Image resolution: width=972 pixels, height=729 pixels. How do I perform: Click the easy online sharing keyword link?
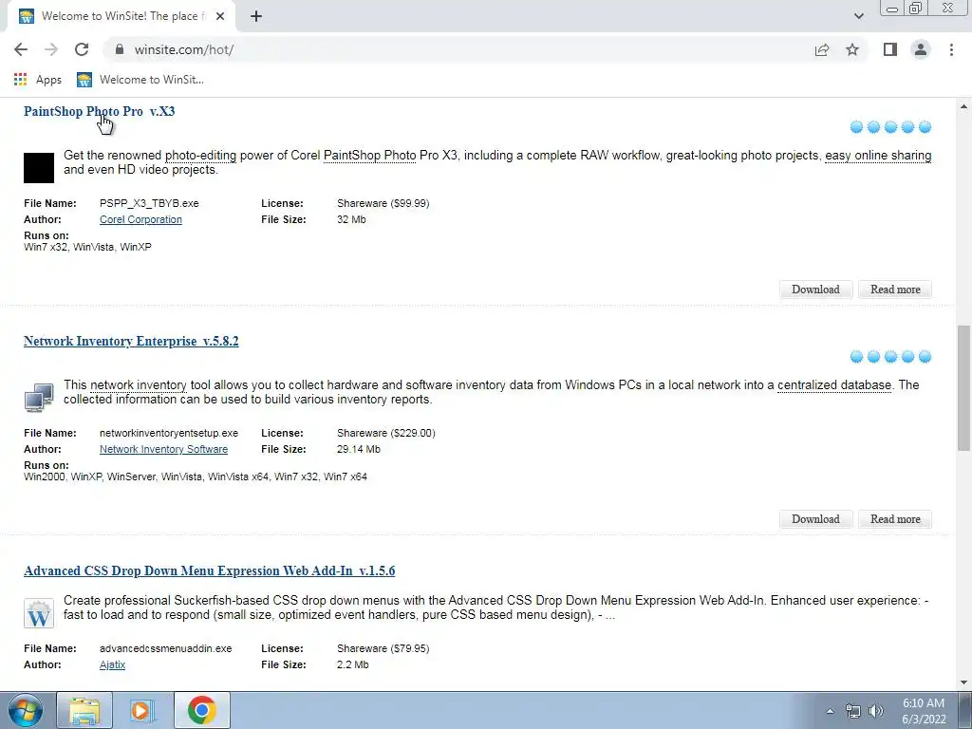point(878,155)
